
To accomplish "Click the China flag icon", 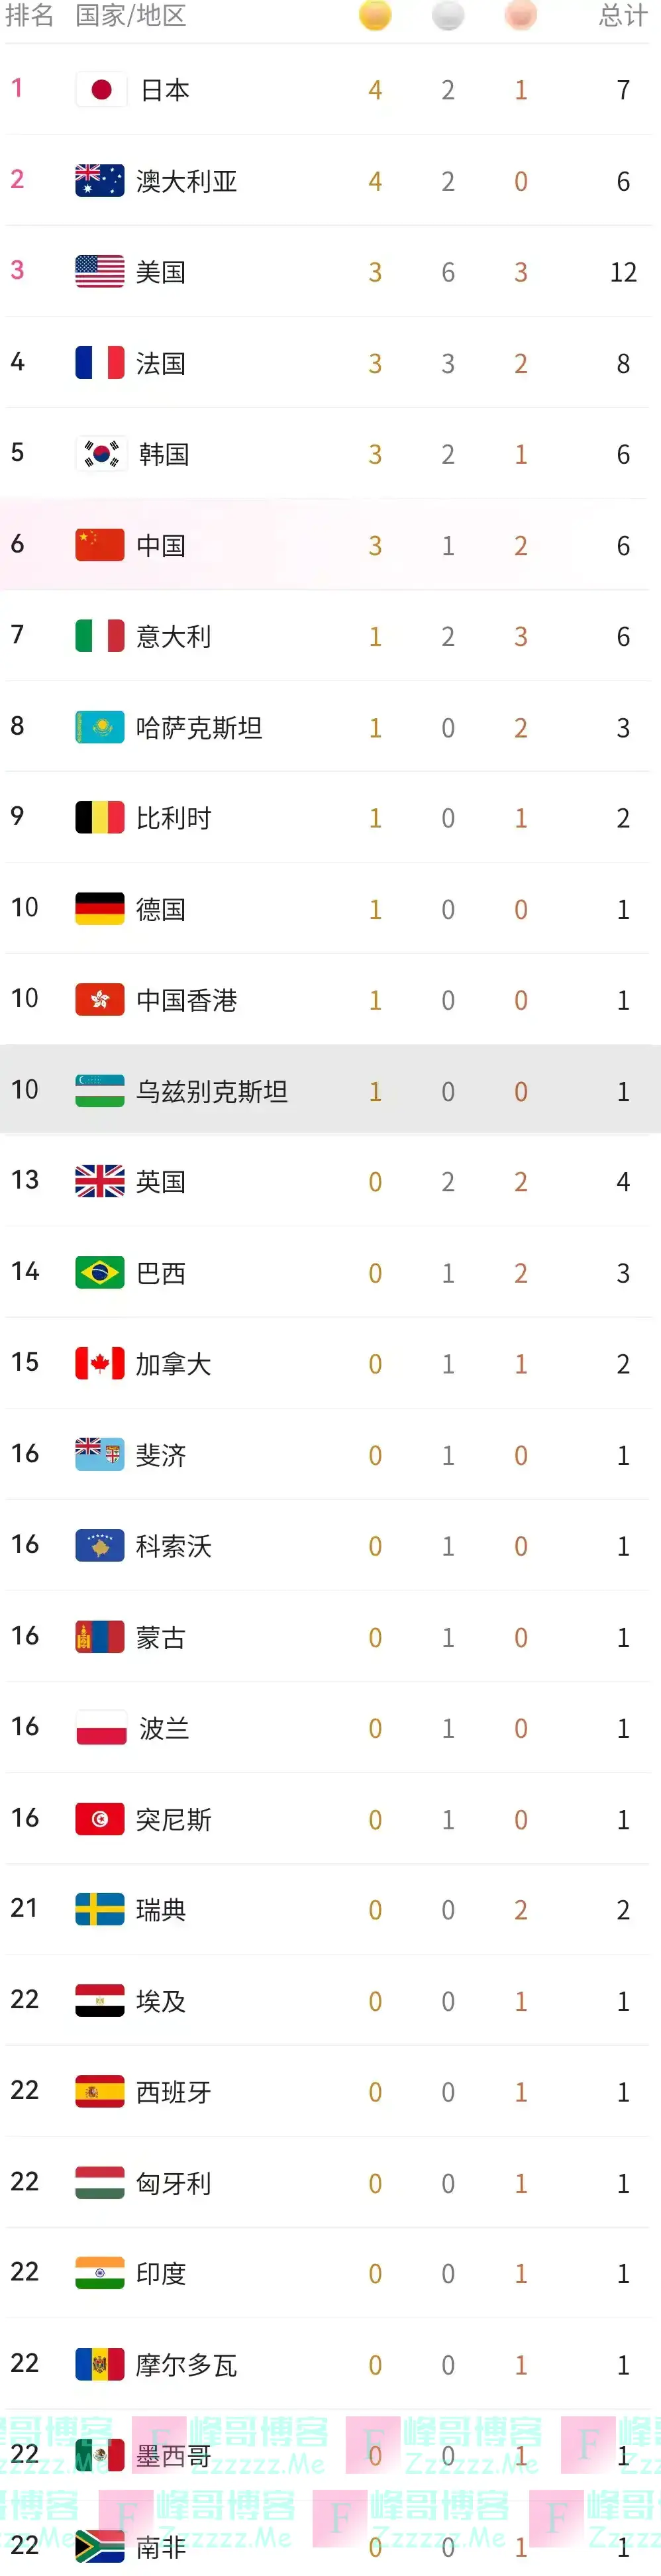I will [100, 545].
